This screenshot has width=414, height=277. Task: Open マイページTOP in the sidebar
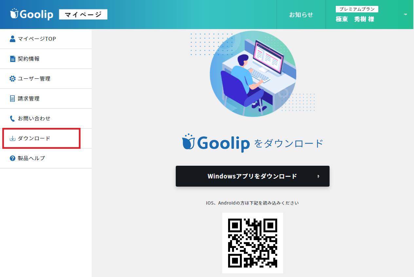[x=46, y=39]
